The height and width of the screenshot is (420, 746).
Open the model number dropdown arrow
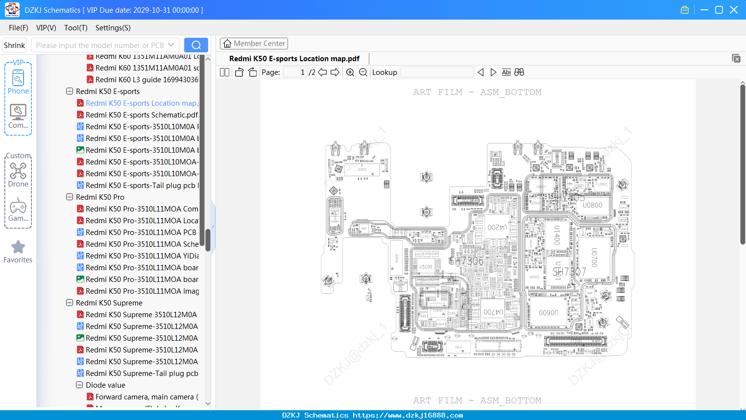click(171, 45)
